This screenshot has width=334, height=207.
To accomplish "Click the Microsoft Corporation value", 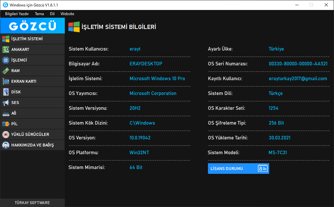I will [153, 93].
